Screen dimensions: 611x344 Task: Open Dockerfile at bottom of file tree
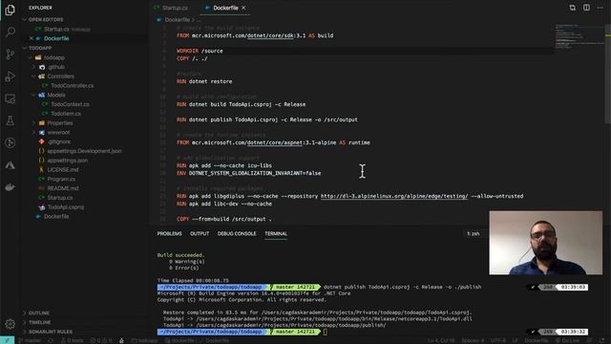pyautogui.click(x=56, y=217)
